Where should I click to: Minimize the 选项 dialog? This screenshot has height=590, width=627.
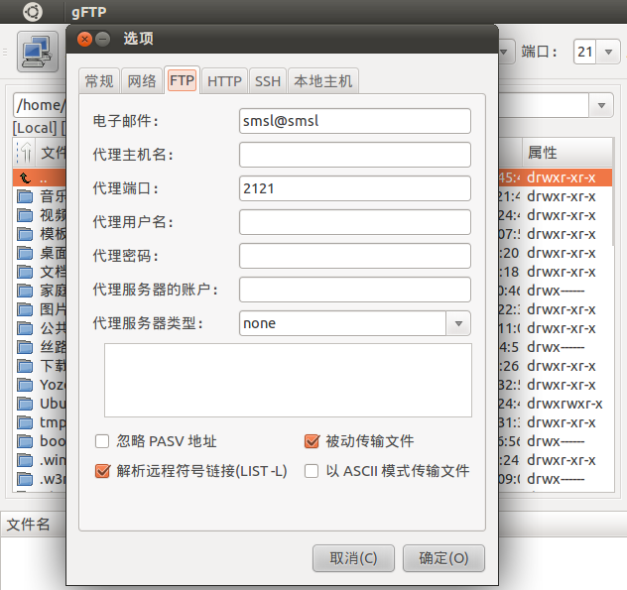point(103,40)
